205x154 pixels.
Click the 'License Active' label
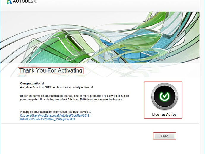[164, 114]
